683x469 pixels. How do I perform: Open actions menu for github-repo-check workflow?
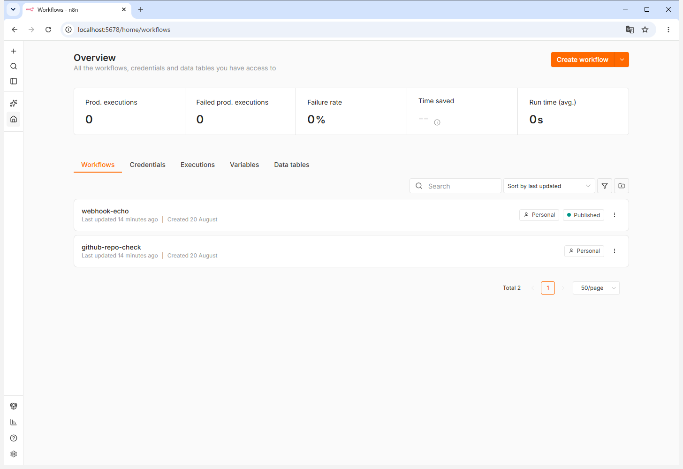(x=615, y=251)
